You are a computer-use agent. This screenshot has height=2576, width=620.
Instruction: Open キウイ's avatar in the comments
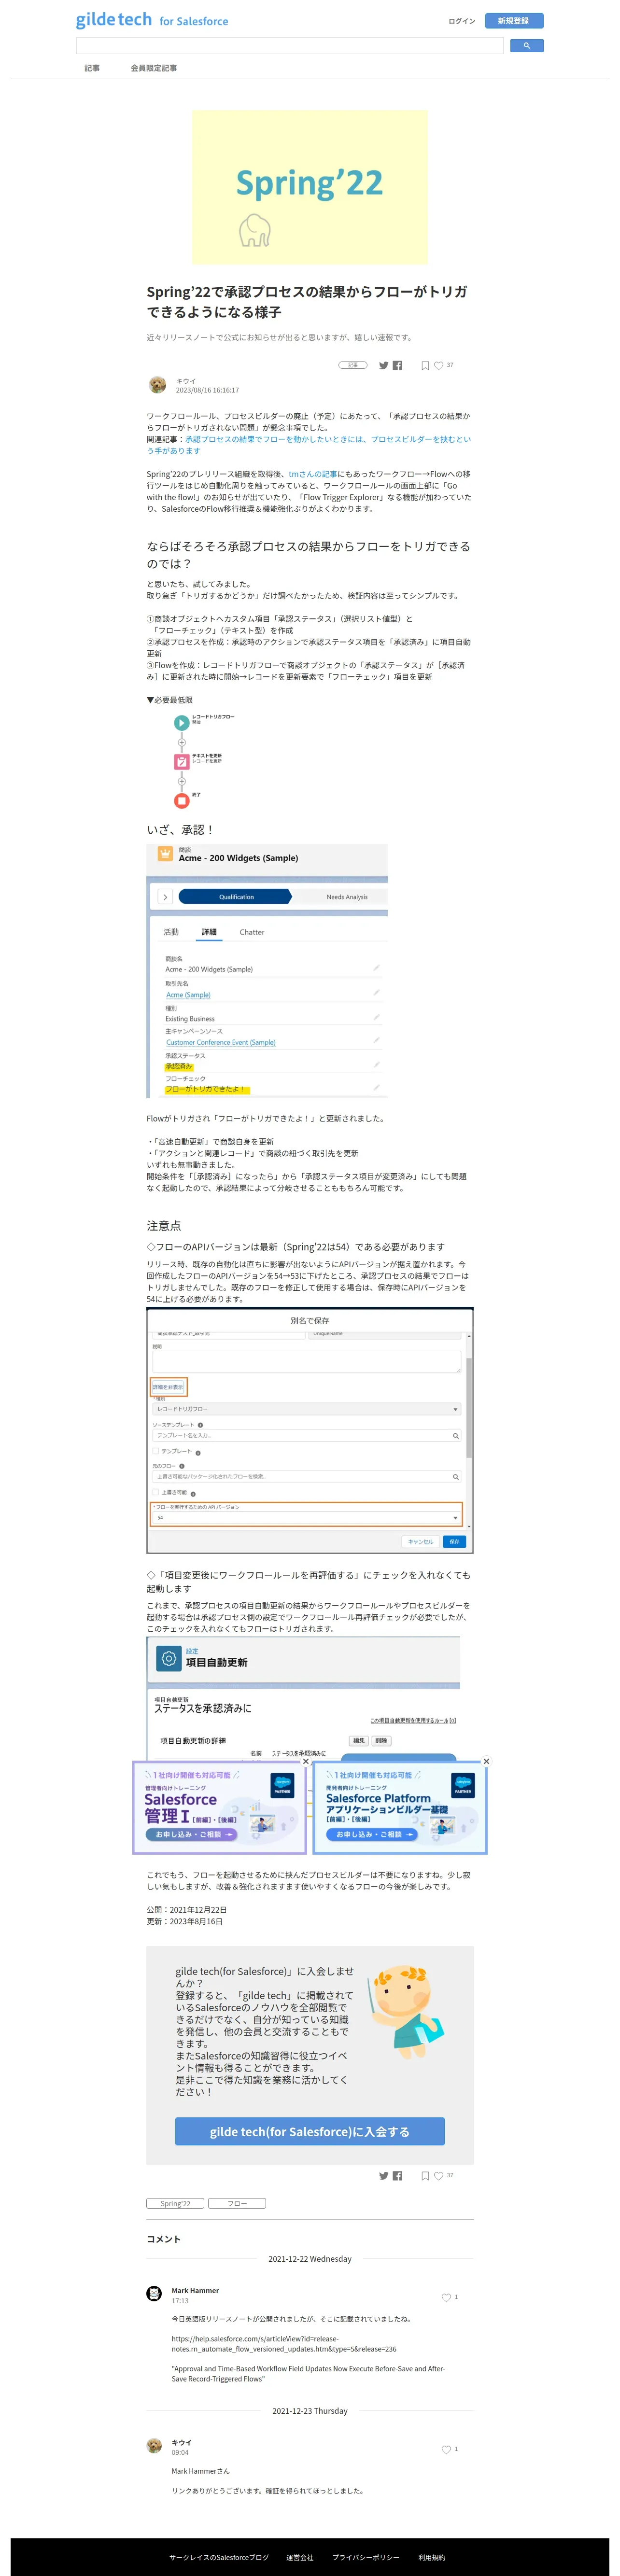(x=154, y=2445)
